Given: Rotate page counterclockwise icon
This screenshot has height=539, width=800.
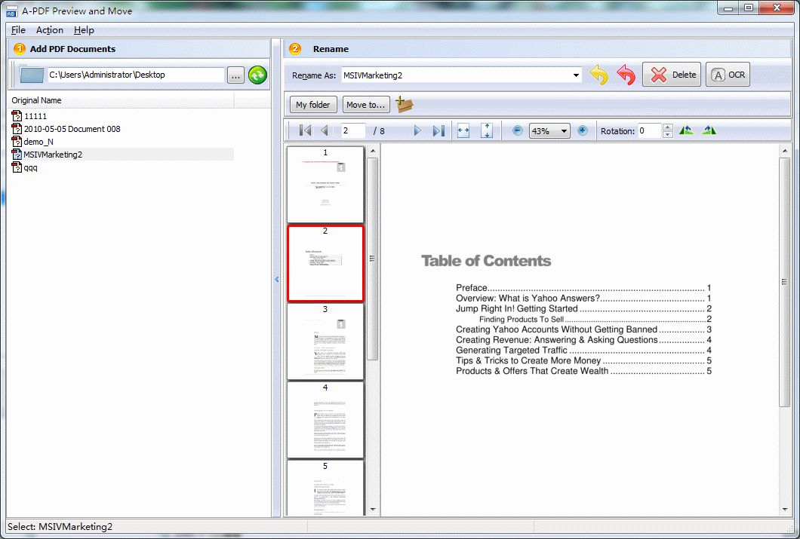Looking at the screenshot, I should pos(686,130).
